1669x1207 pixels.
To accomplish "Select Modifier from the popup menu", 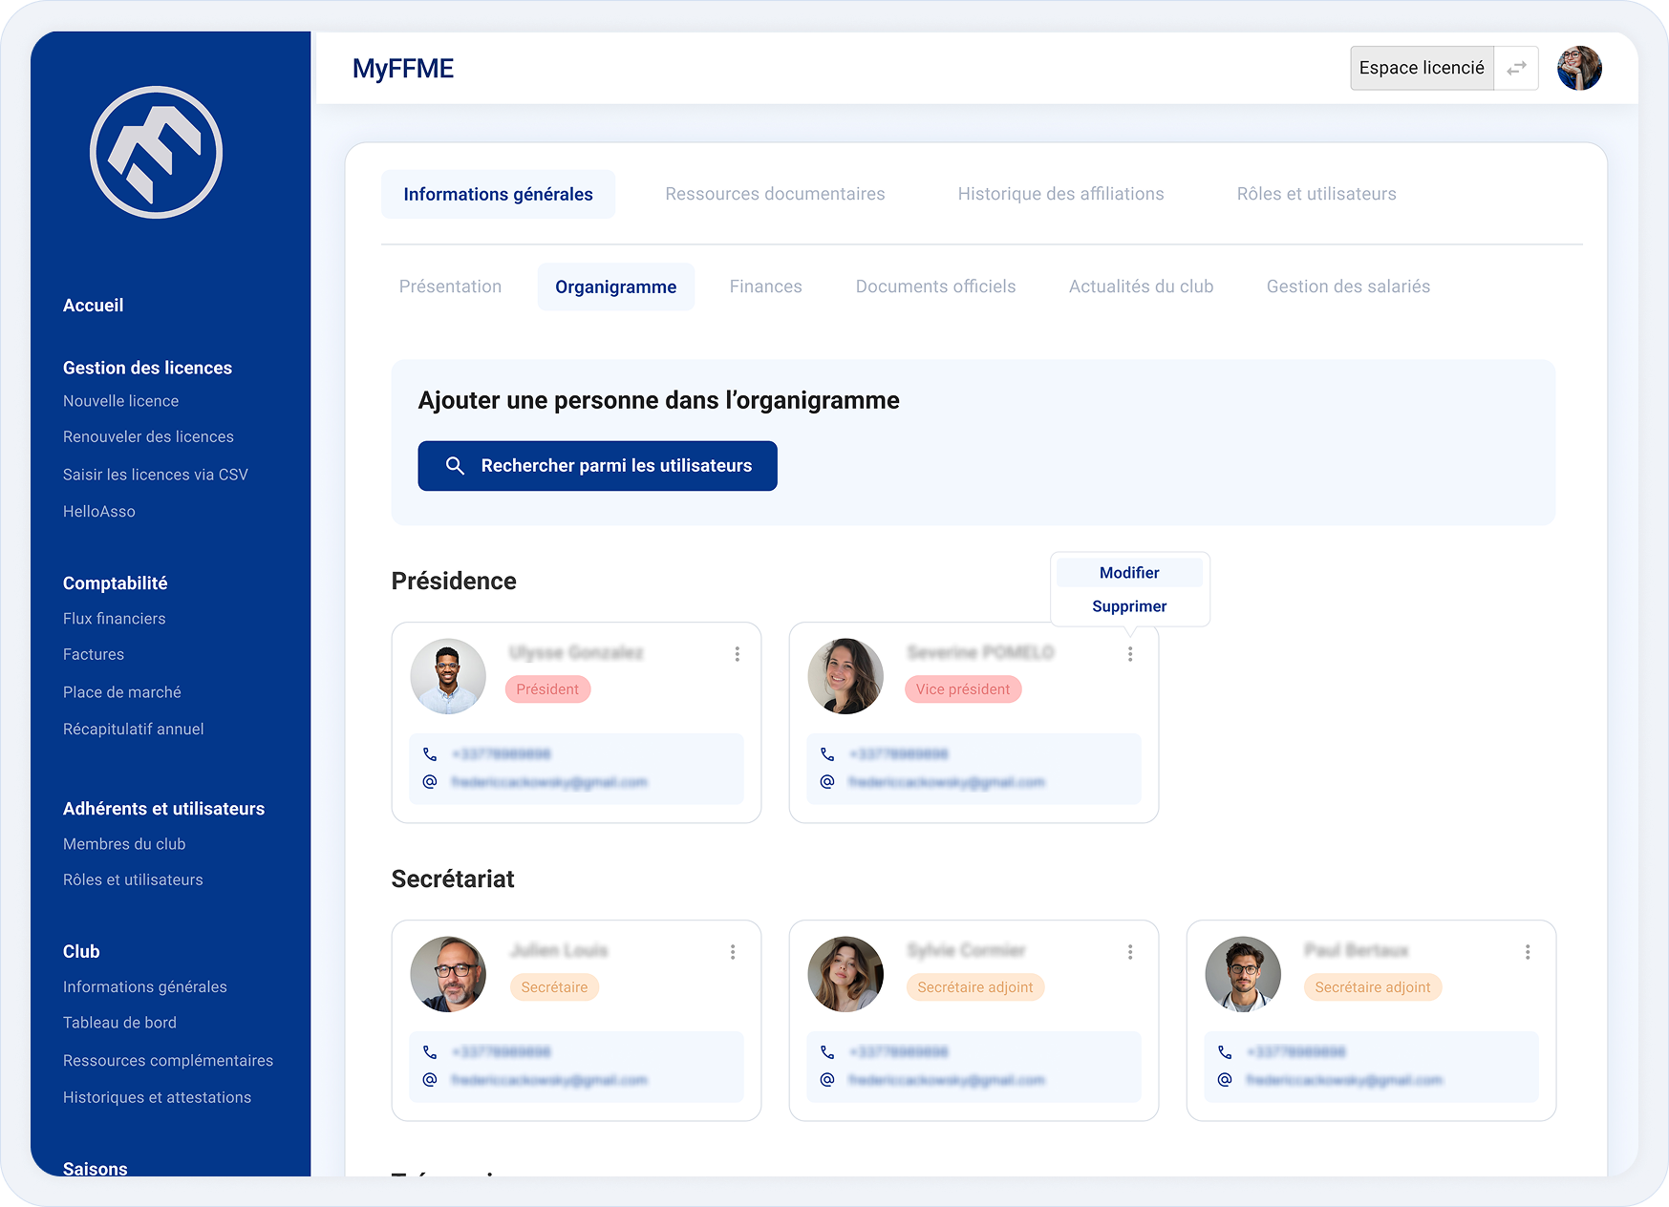I will click(1129, 573).
